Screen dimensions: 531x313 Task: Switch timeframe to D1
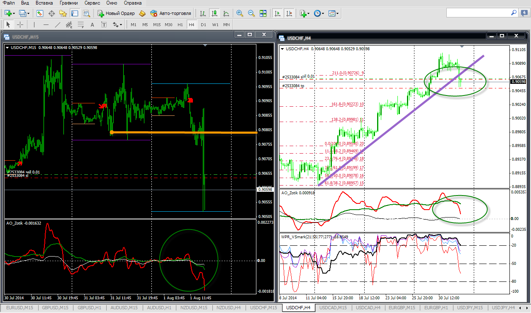(x=203, y=24)
